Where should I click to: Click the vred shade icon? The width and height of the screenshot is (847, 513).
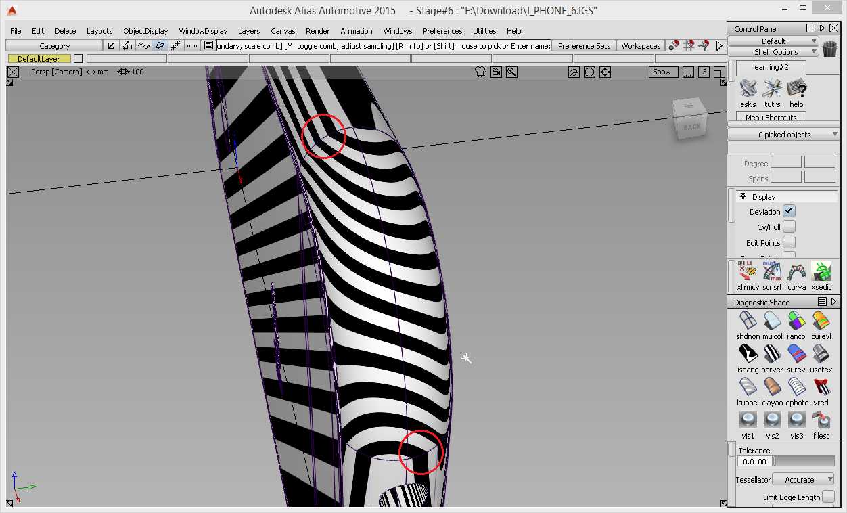pos(821,387)
